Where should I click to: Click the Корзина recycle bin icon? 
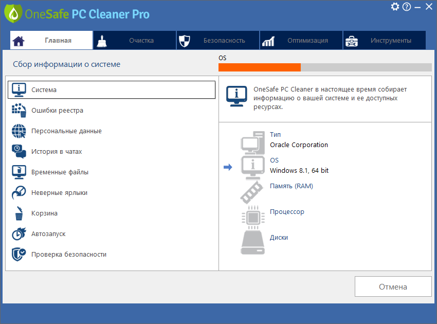[x=19, y=213]
